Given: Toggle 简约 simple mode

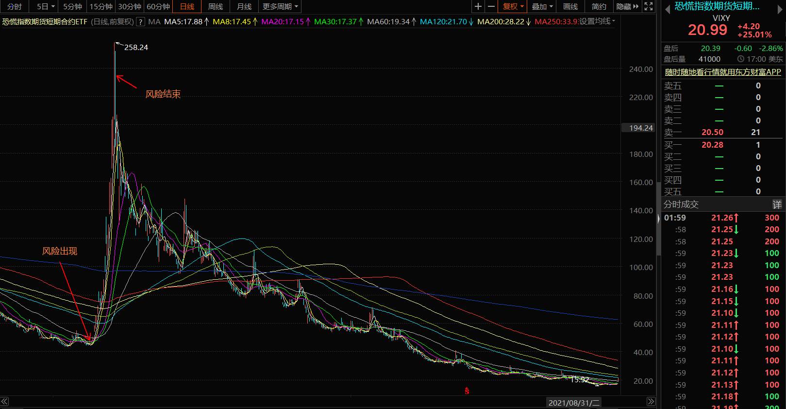Looking at the screenshot, I should coord(599,6).
